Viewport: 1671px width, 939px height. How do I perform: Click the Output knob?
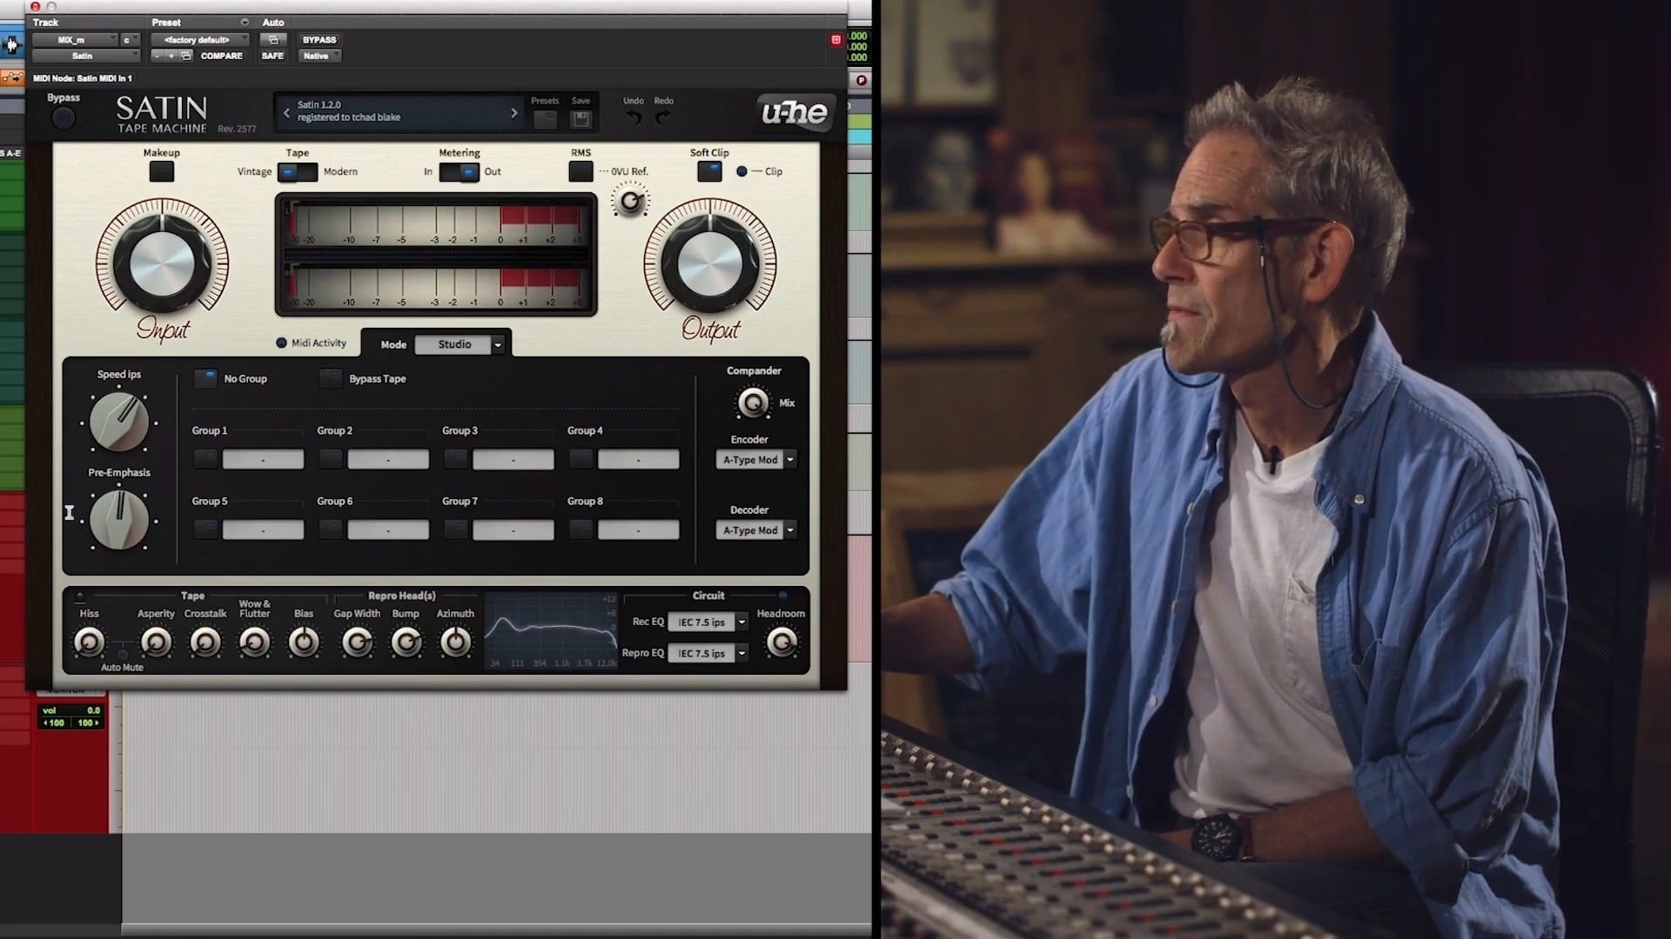(x=710, y=264)
